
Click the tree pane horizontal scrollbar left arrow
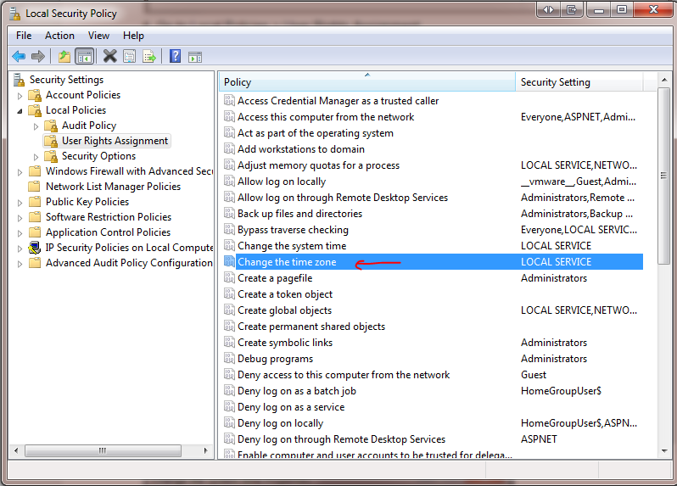coord(16,450)
